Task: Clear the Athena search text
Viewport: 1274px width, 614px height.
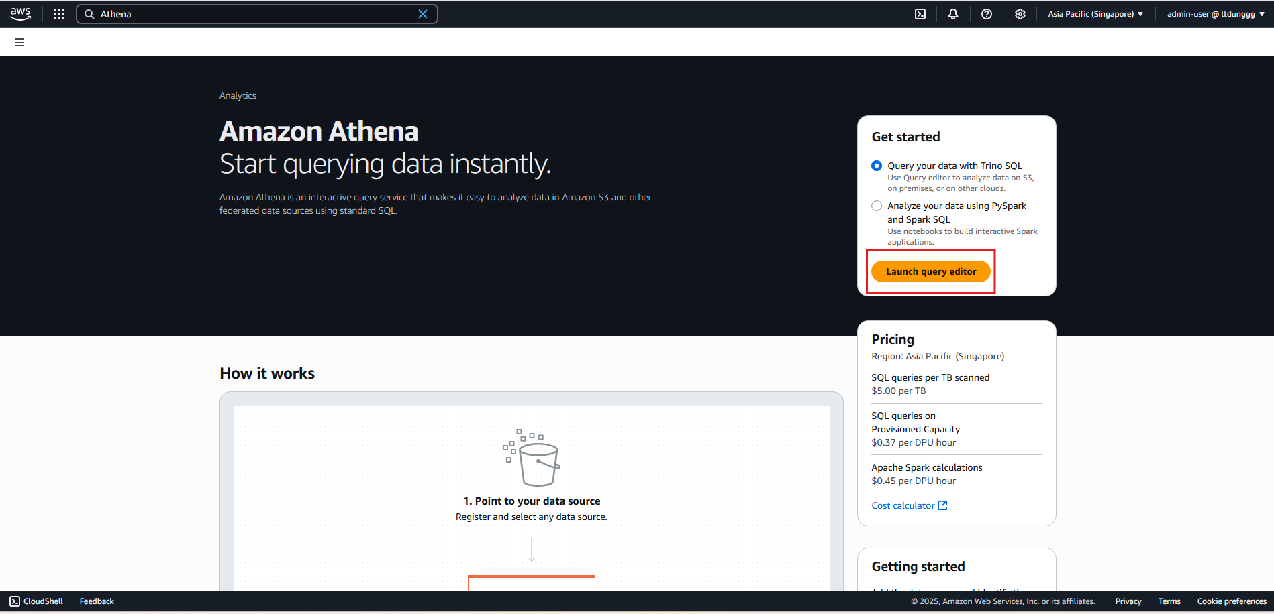Action: pyautogui.click(x=423, y=14)
